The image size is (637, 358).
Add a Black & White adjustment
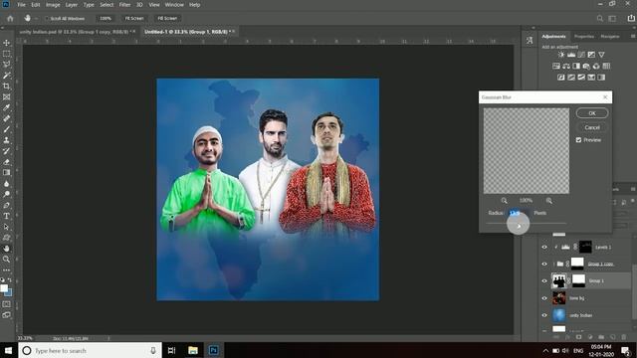pyautogui.click(x=576, y=66)
